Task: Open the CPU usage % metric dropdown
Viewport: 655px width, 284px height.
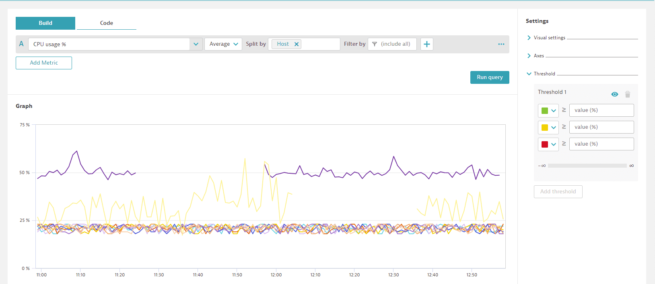Action: point(196,44)
